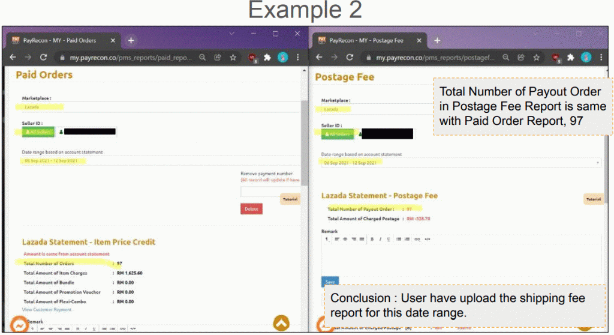Viewport: 614px width, 335px height.
Task: Expand Postage Fee date range dropdown arrow
Action: [598, 163]
